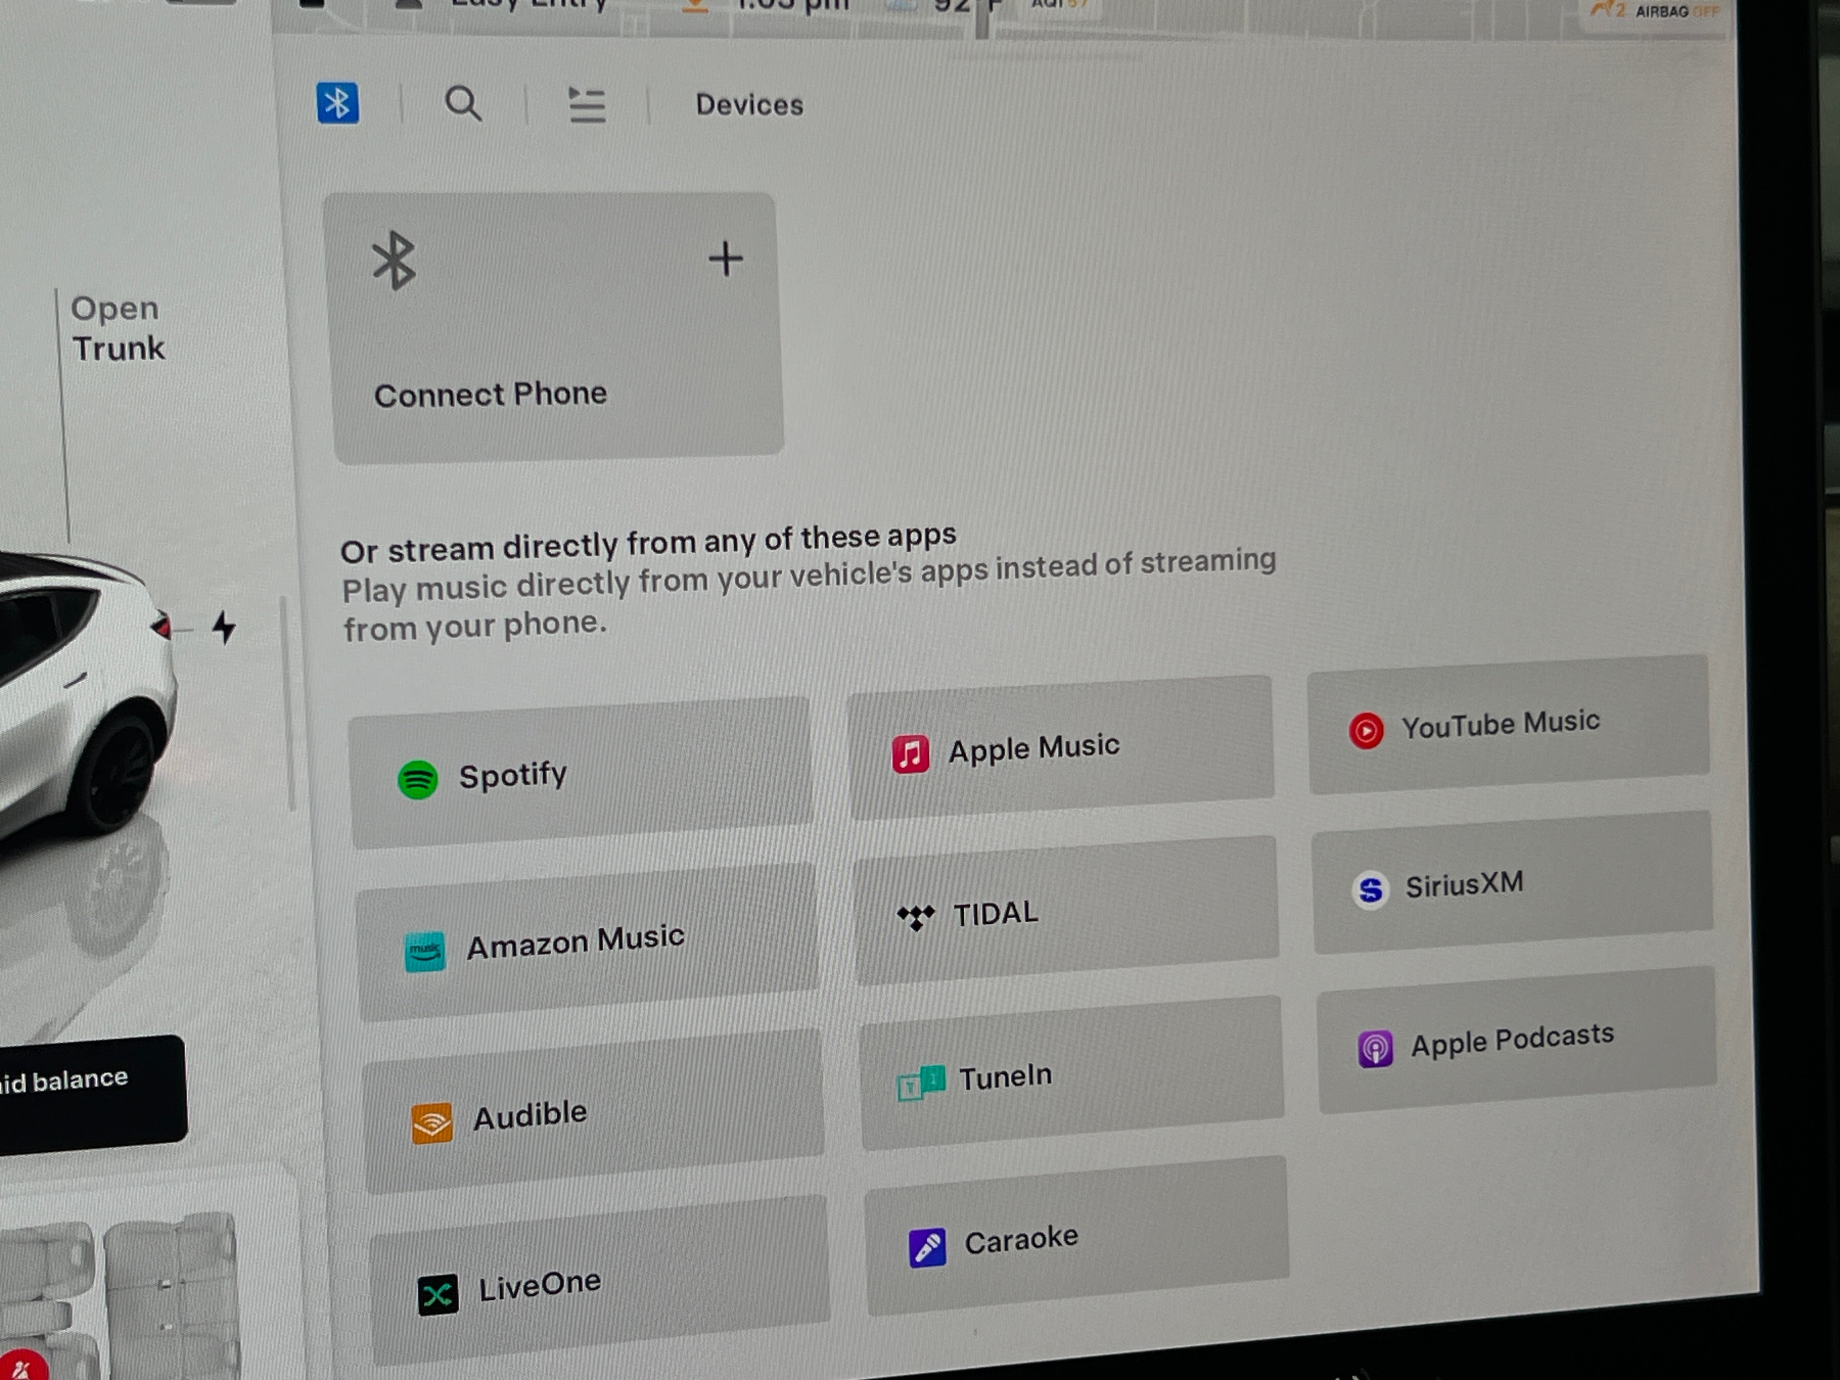The width and height of the screenshot is (1840, 1380).
Task: Tap the Connect Phone card
Action: [553, 328]
